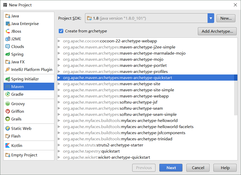Screen dimensions: 241x175
Task: Click the Help button
Action: (225, 168)
